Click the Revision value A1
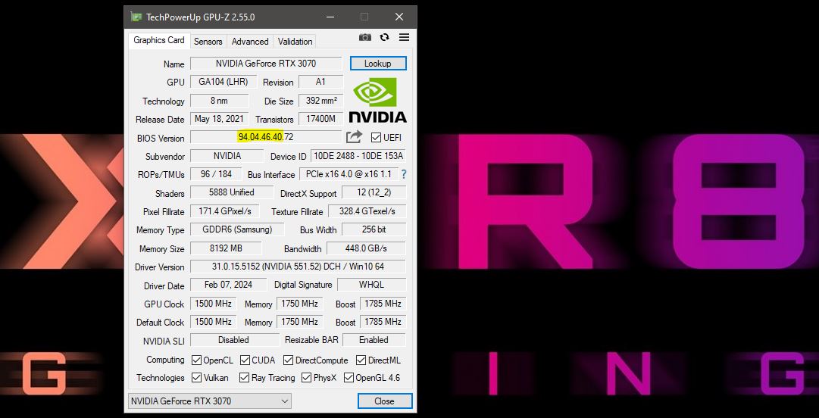Image resolution: width=819 pixels, height=418 pixels. 320,82
